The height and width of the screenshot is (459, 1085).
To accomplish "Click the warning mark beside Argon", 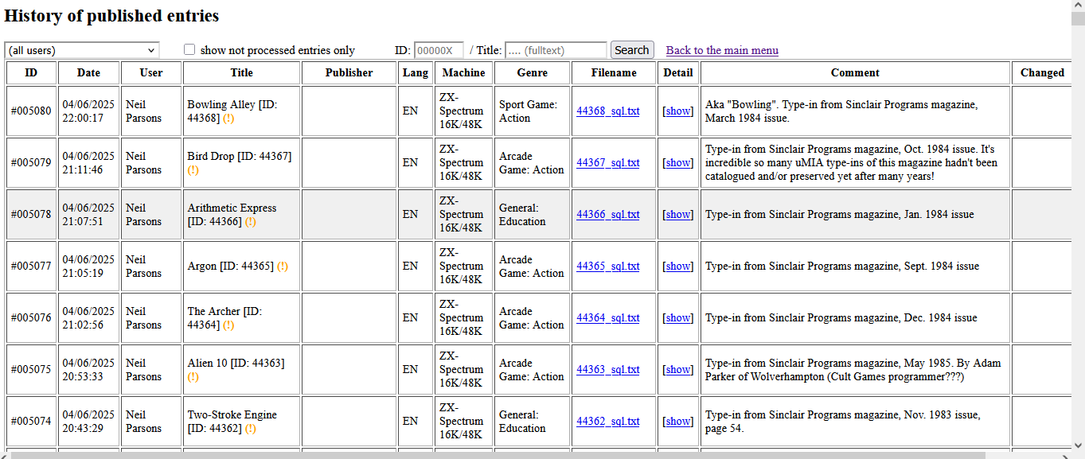I will click(283, 266).
